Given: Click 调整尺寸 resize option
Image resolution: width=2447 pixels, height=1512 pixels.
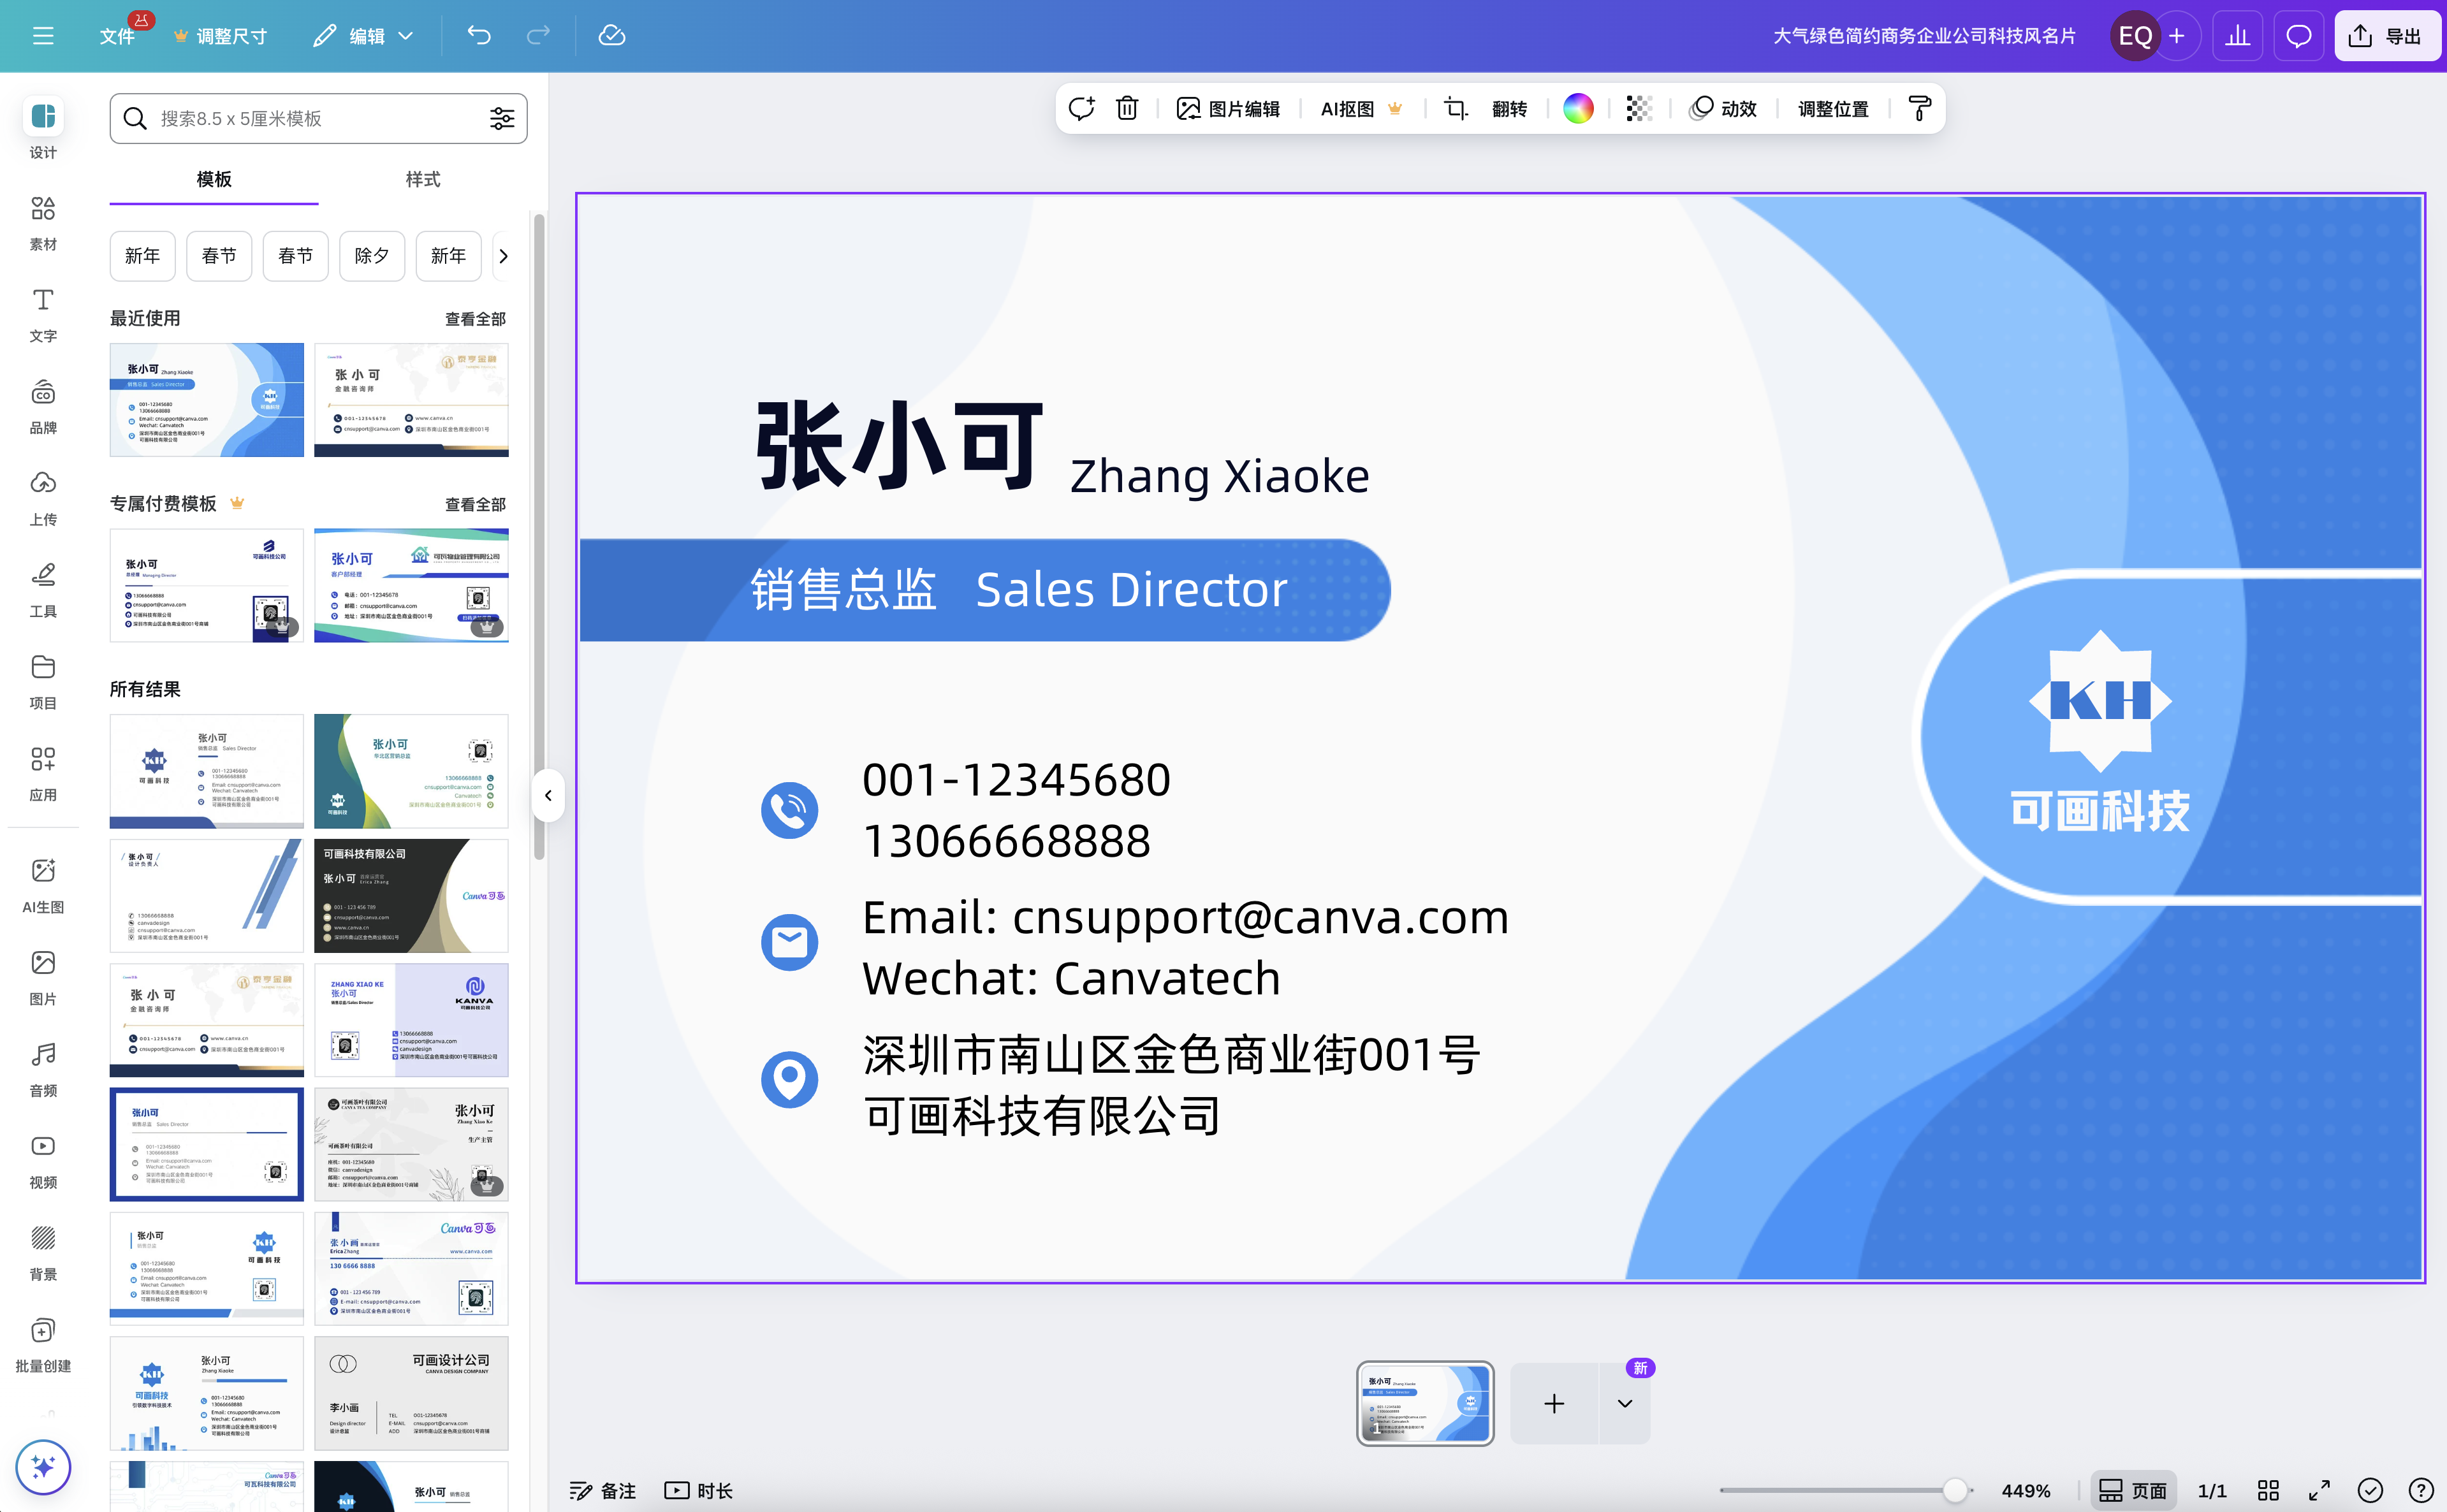Looking at the screenshot, I should click(220, 36).
